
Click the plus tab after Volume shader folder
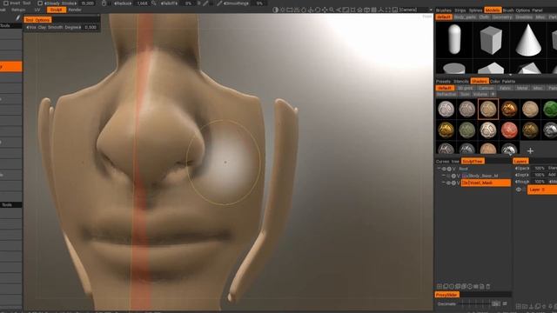(x=493, y=94)
